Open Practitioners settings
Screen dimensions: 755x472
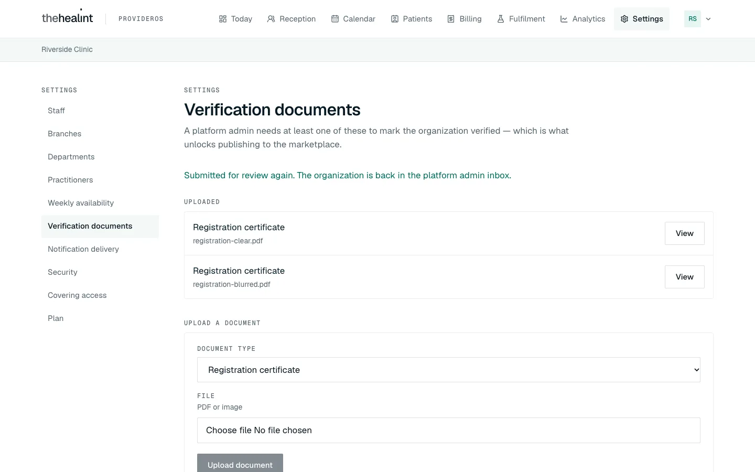[x=100, y=180]
